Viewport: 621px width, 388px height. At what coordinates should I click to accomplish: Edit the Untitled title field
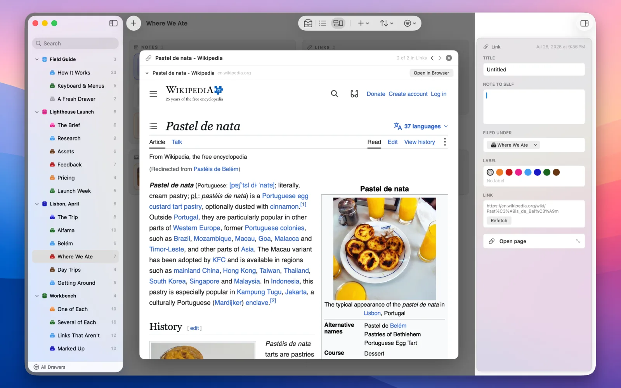[534, 69]
